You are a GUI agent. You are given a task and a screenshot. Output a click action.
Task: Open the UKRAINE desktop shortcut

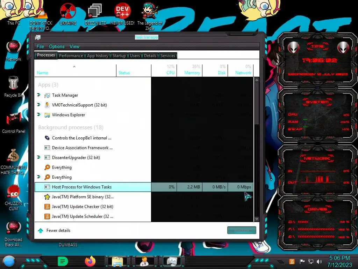(68, 14)
